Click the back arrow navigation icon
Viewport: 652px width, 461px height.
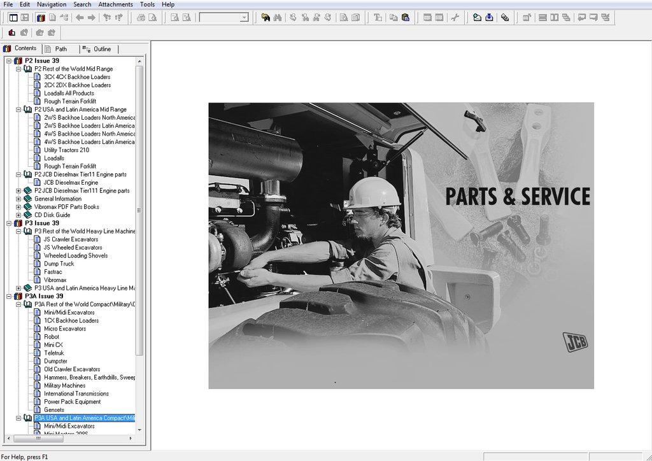click(80, 18)
